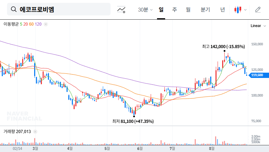Expand the chart type chevron
This screenshot has width=269, height=152.
[x=245, y=10]
